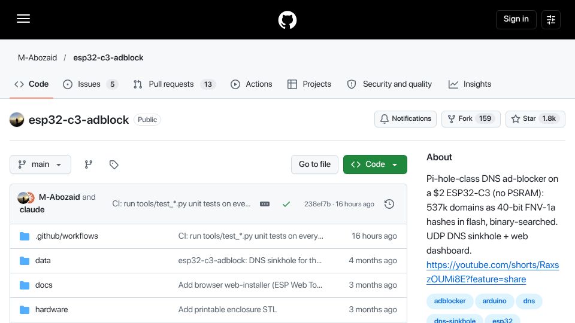Expand the main branch dropdown

click(40, 164)
